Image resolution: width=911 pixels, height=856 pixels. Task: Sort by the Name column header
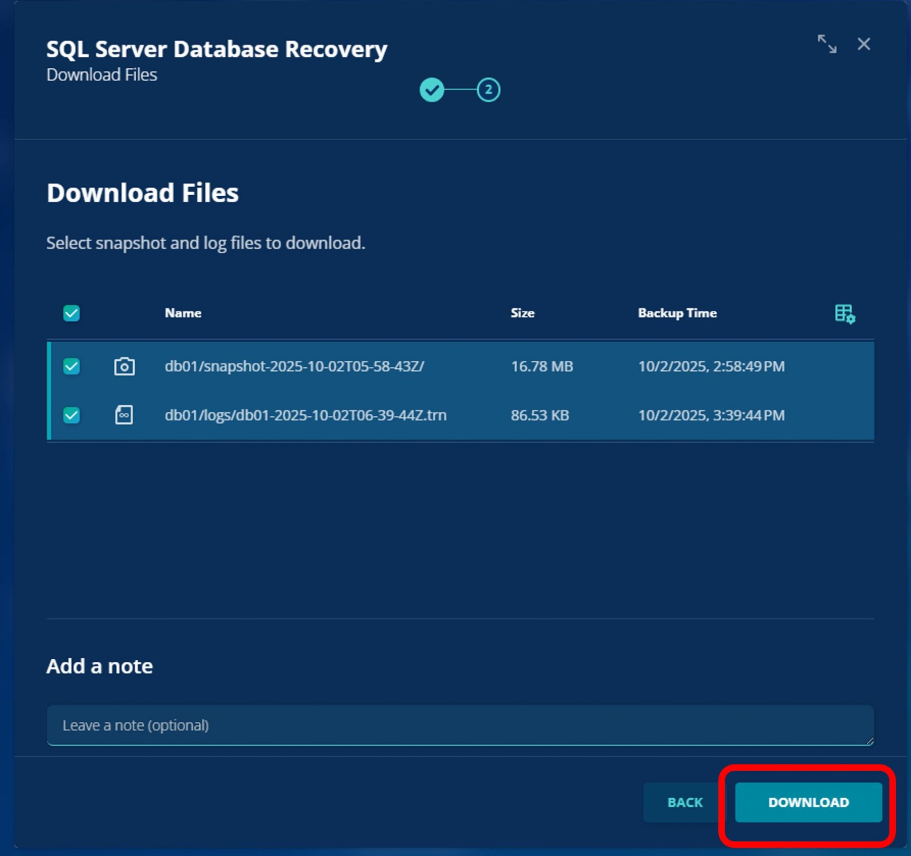tap(183, 313)
